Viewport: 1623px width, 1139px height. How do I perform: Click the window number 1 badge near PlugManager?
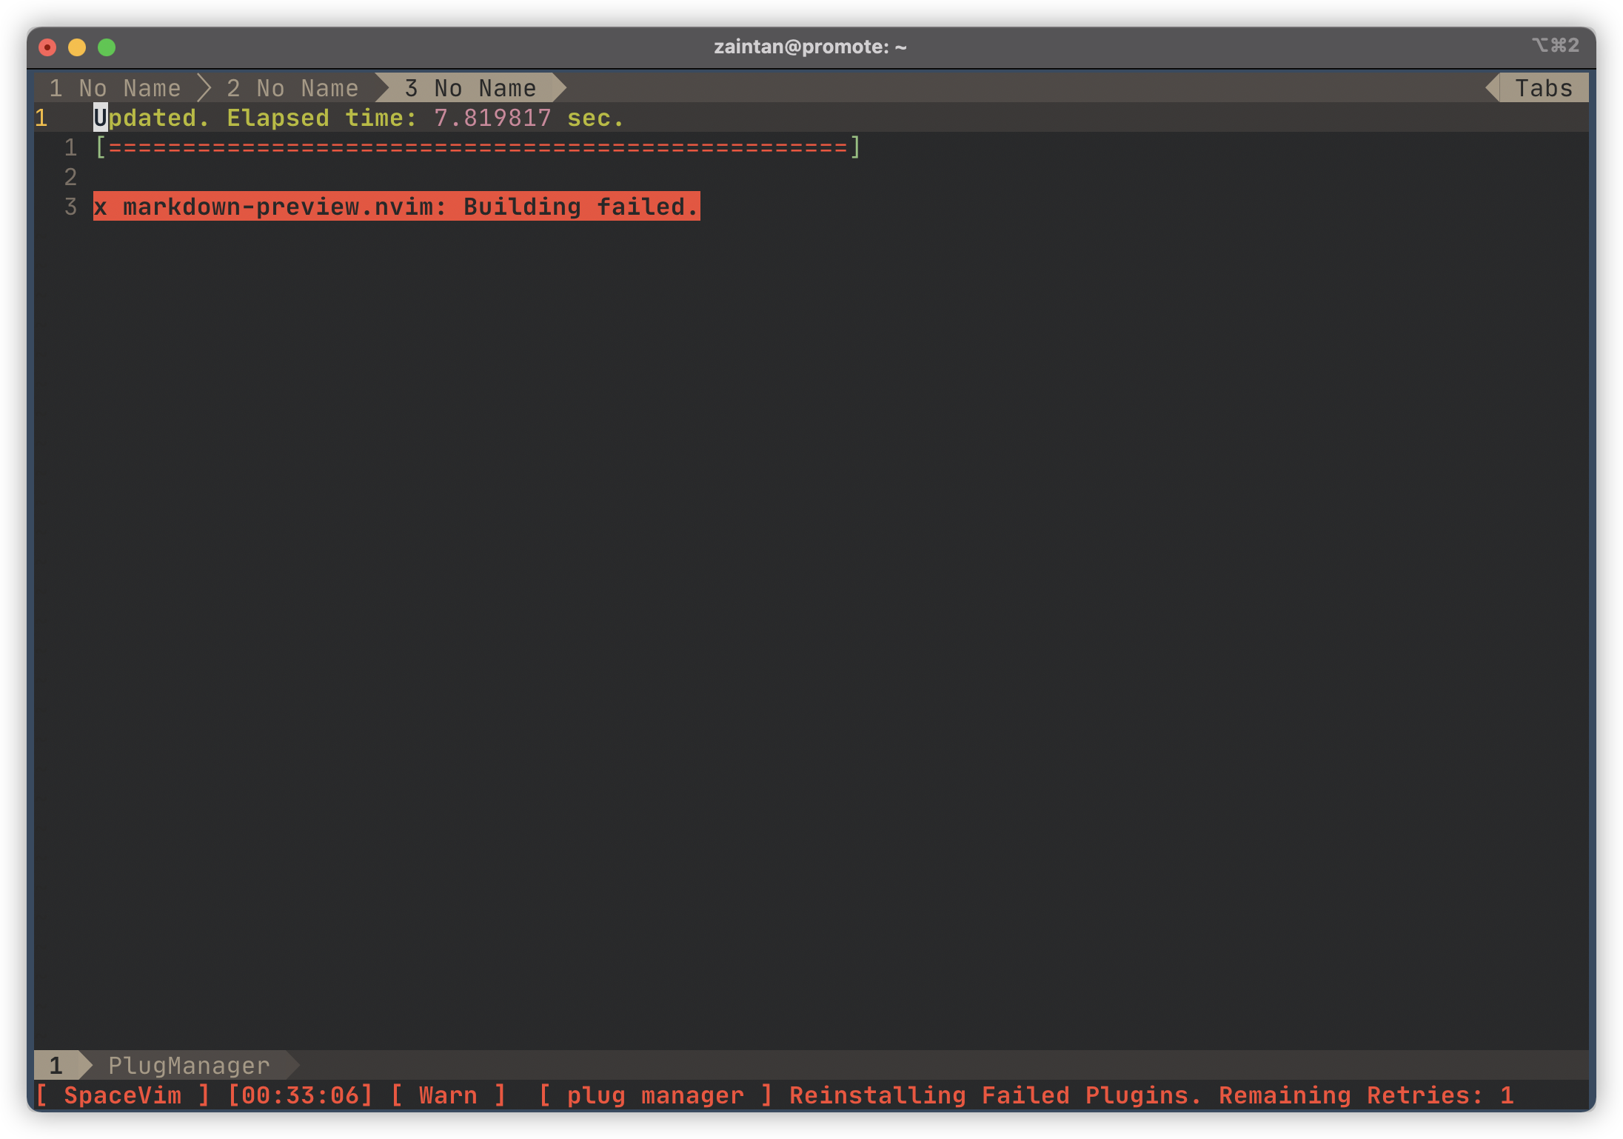click(x=56, y=1065)
